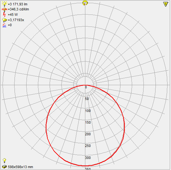Click the max intensity cd/klm icon
The width and height of the screenshot is (171, 170).
4,9
